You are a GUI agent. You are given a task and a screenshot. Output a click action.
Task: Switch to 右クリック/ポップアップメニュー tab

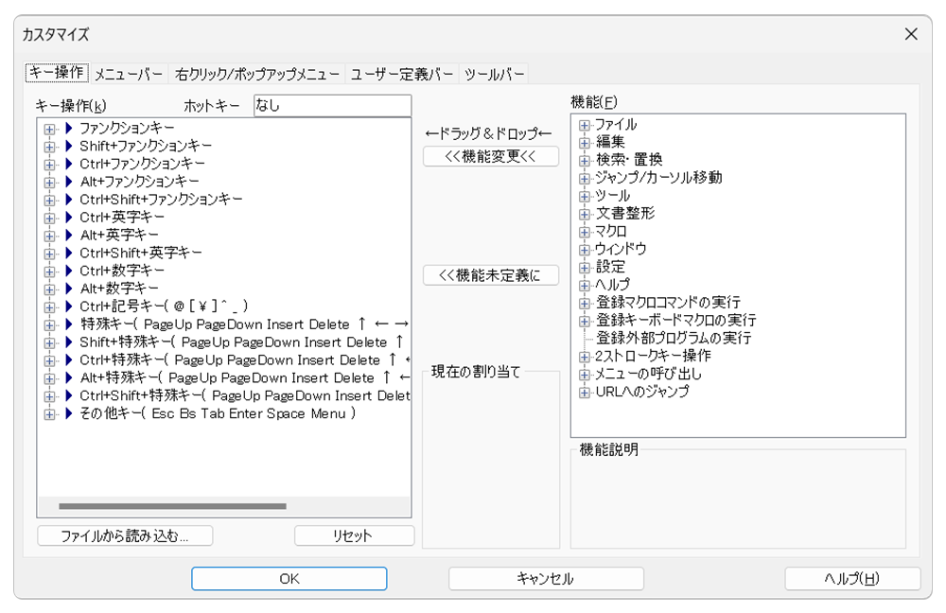click(x=257, y=74)
